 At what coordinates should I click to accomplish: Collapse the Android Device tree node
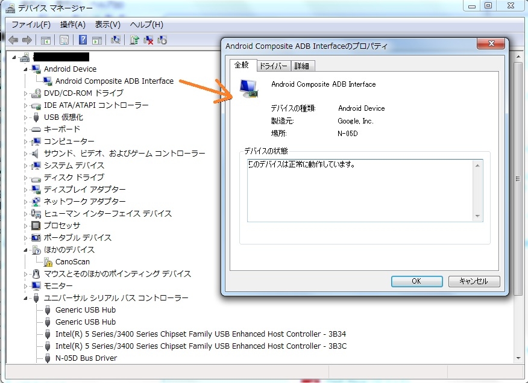pyautogui.click(x=25, y=69)
